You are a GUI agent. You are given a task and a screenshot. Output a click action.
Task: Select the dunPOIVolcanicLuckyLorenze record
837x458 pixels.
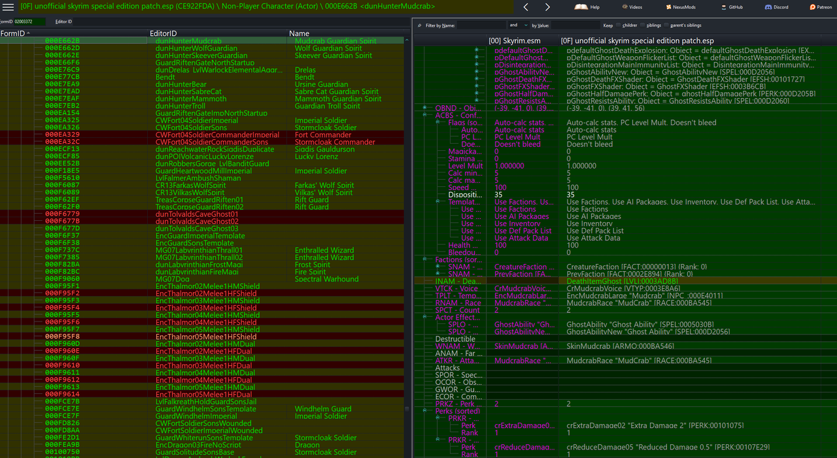201,156
